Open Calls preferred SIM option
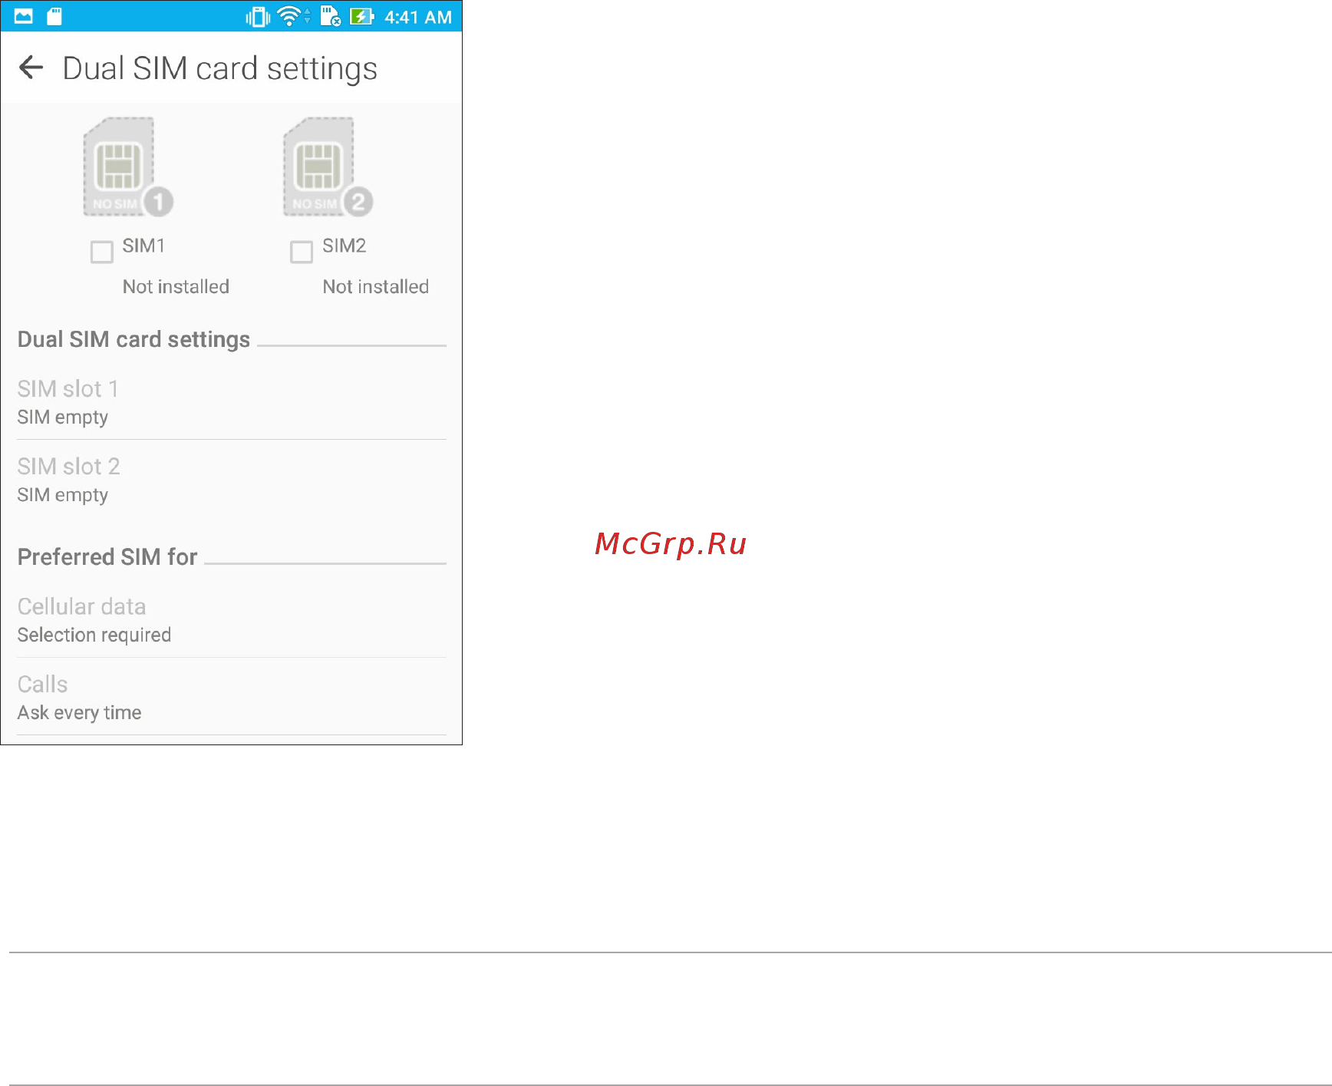Image resolution: width=1332 pixels, height=1086 pixels. (231, 697)
